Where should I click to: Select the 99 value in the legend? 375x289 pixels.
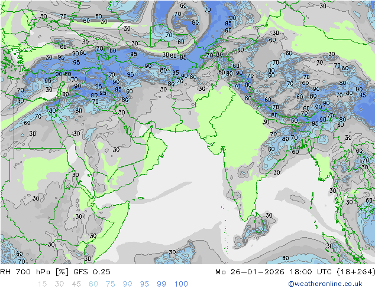pyautogui.click(x=161, y=284)
